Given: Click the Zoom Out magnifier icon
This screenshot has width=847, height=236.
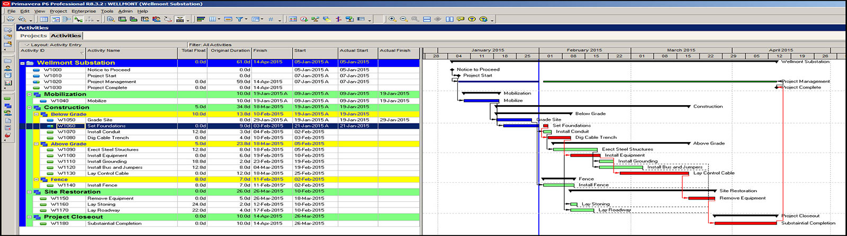Looking at the screenshot, I should click(x=403, y=19).
